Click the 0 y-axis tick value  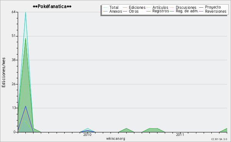tap(15, 132)
